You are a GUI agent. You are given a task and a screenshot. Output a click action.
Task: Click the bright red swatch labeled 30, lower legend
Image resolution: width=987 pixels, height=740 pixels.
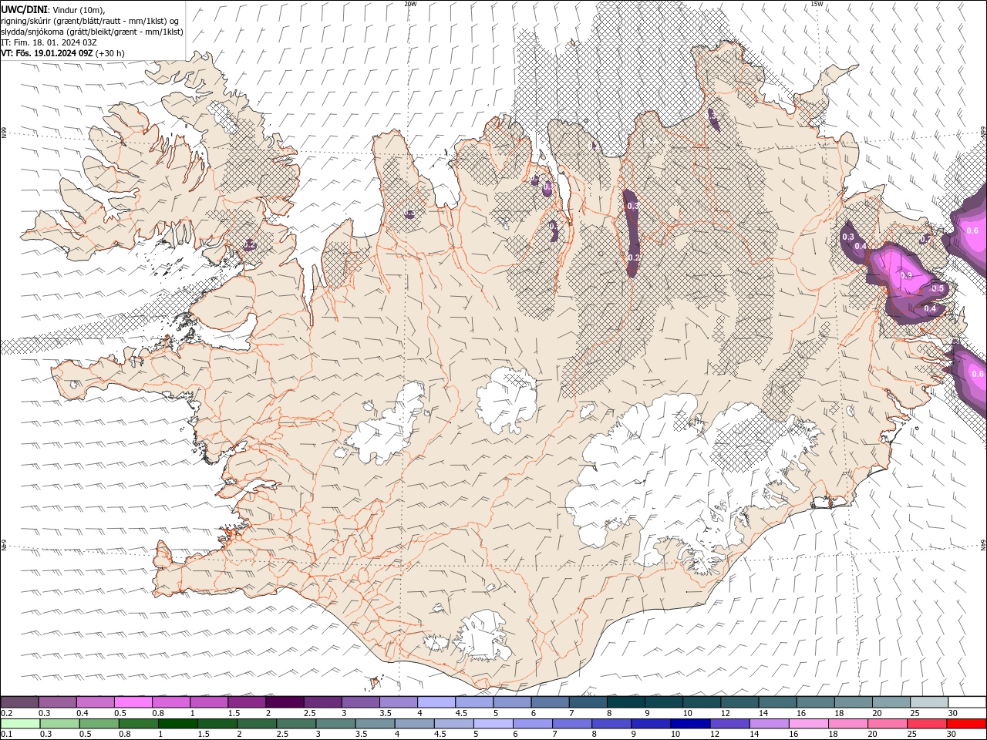point(966,723)
